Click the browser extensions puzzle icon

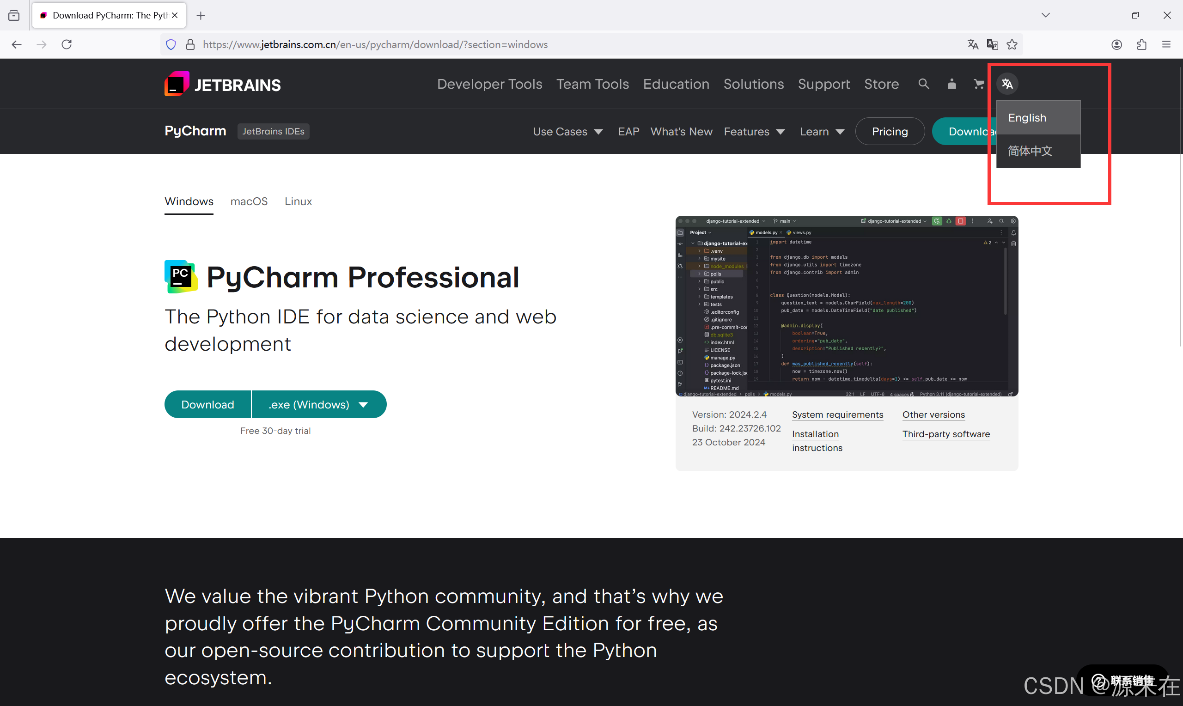1141,44
